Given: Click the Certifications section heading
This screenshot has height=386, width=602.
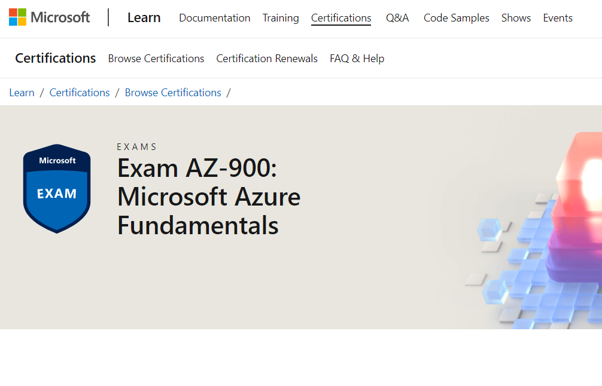Looking at the screenshot, I should pos(55,58).
